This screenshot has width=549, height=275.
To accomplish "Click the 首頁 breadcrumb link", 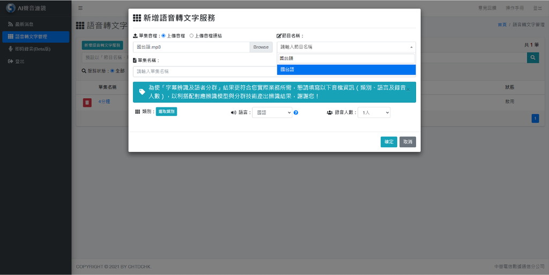I will [502, 25].
